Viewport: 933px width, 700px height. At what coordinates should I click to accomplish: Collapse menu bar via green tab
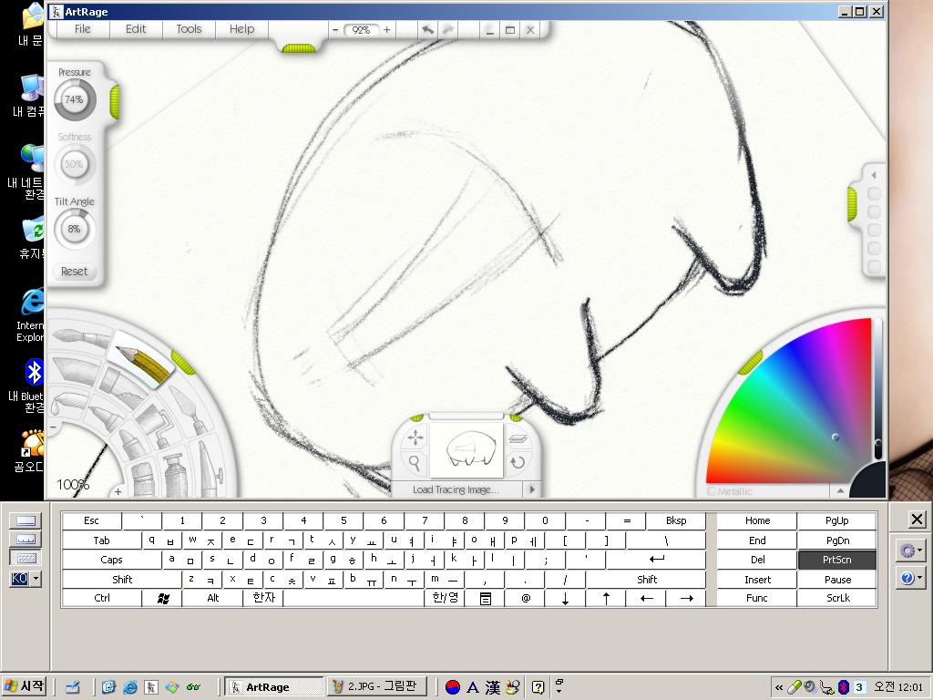(299, 48)
